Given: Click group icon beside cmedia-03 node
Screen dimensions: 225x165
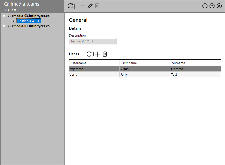Looking at the screenshot, I should click(x=9, y=16).
